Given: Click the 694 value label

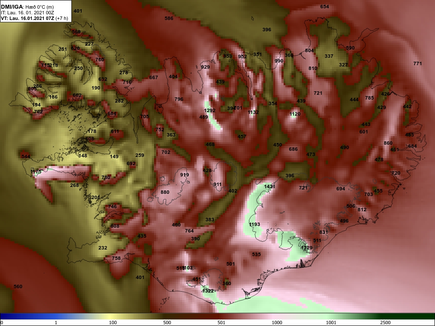Looking at the screenshot, I should tap(341, 189).
